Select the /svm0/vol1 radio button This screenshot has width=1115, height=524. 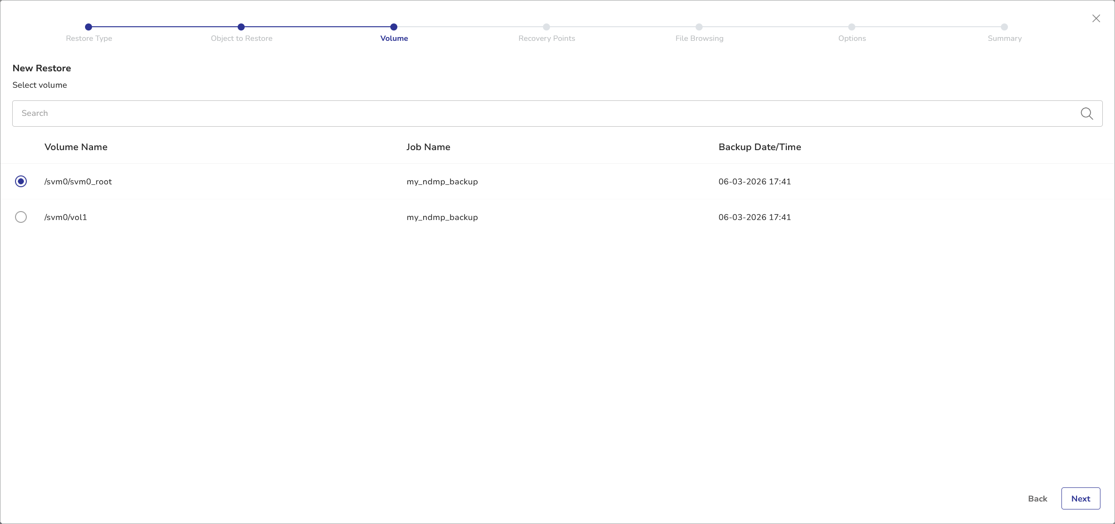click(x=21, y=217)
